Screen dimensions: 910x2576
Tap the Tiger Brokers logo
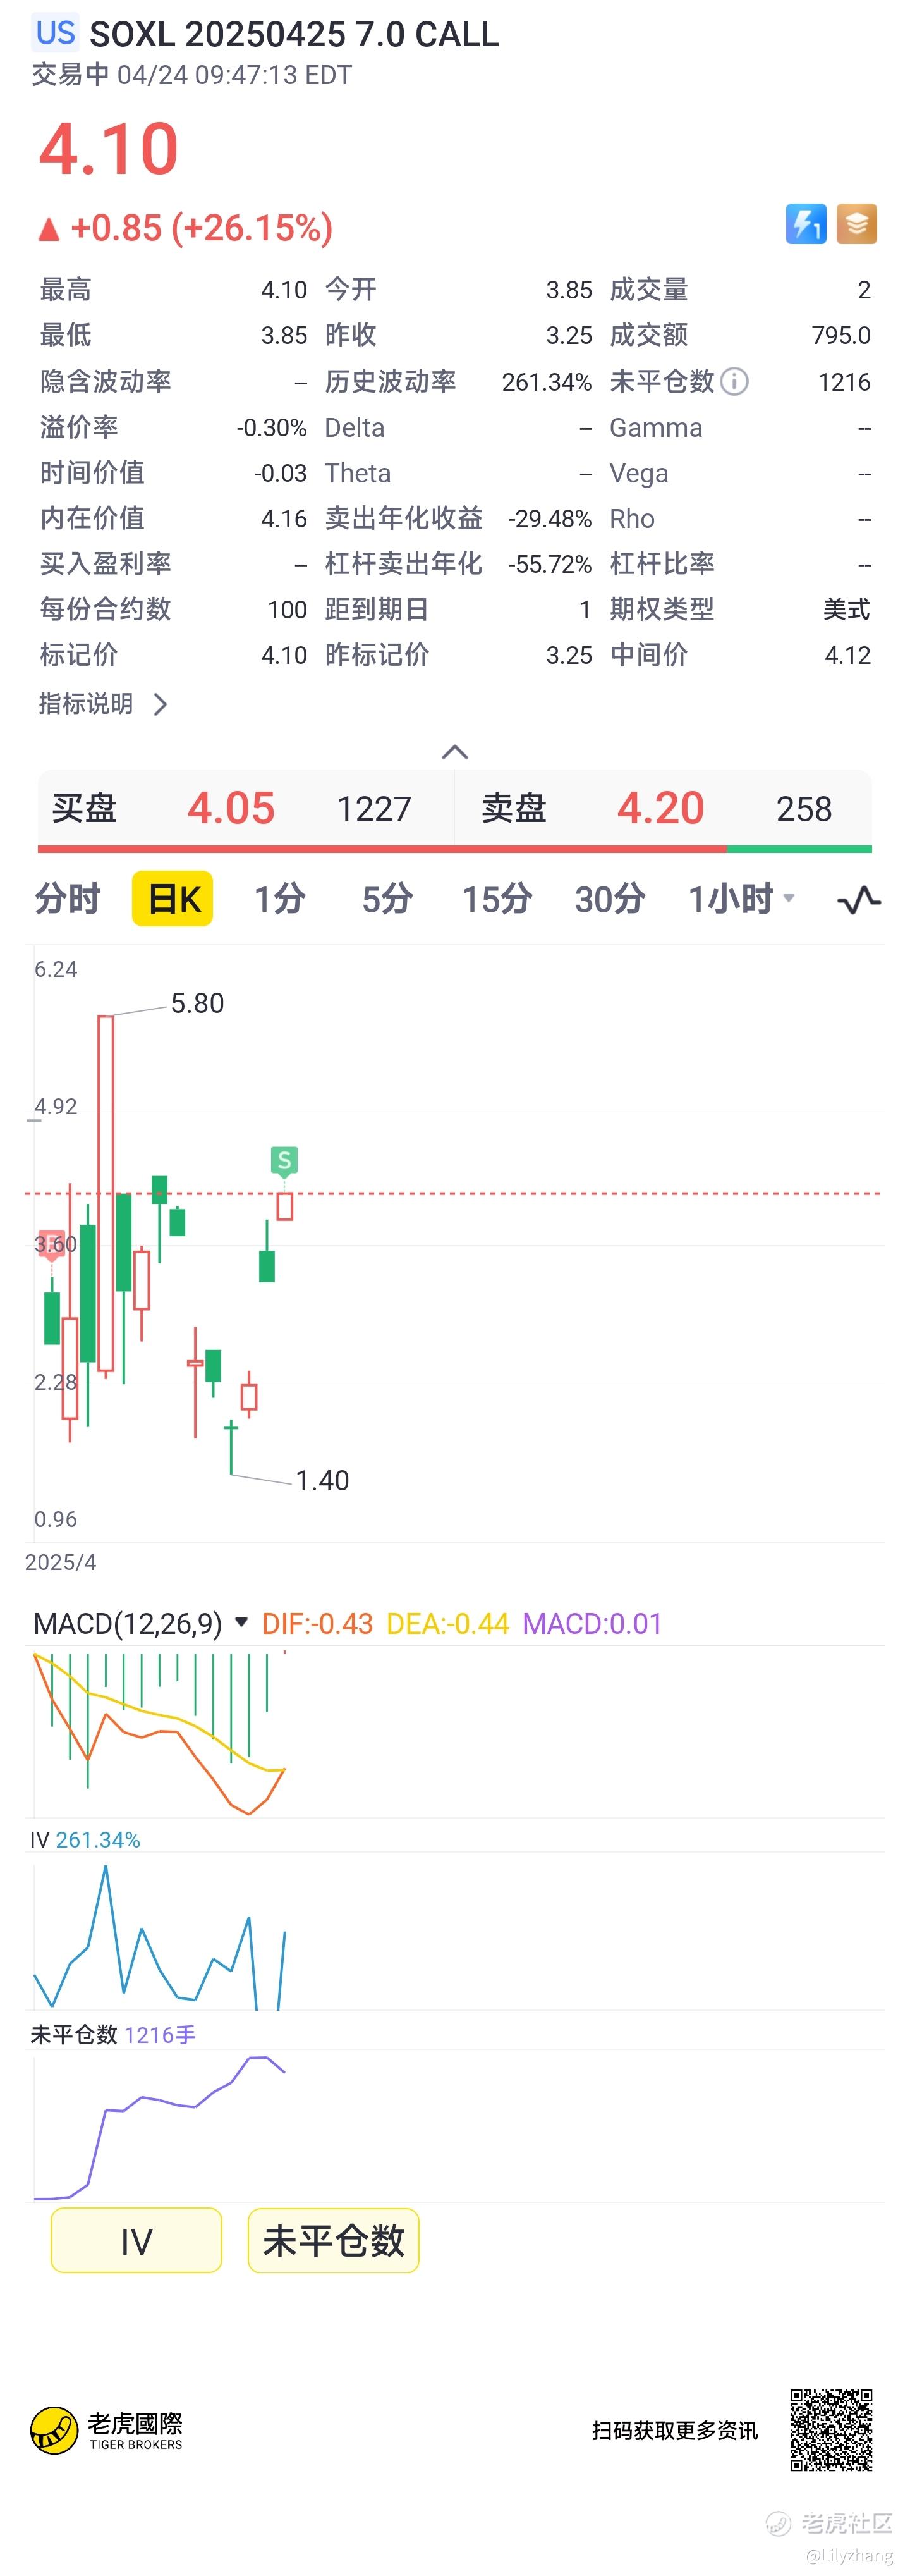tap(106, 2430)
